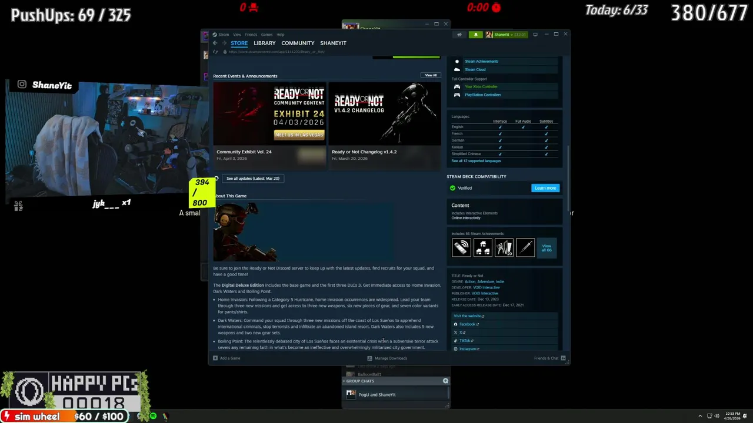Click the Adventure genre link
Screen dimensions: 753x423
(485, 281)
